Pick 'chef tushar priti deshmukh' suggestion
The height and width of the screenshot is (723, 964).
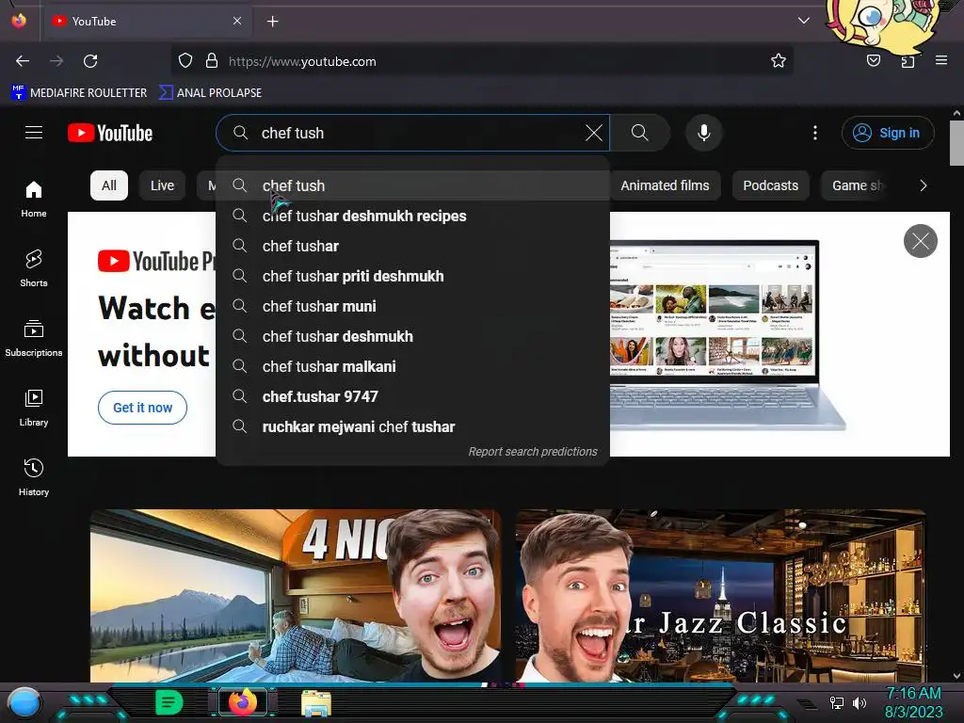[412, 276]
